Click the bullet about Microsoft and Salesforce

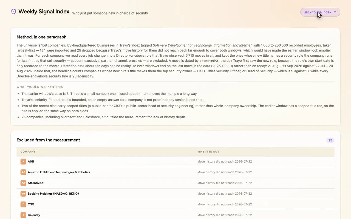[104, 117]
